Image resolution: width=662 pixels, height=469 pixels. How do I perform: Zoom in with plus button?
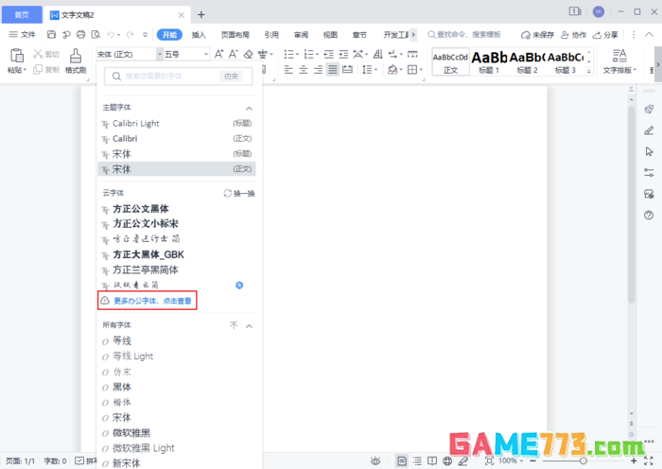[x=634, y=461]
